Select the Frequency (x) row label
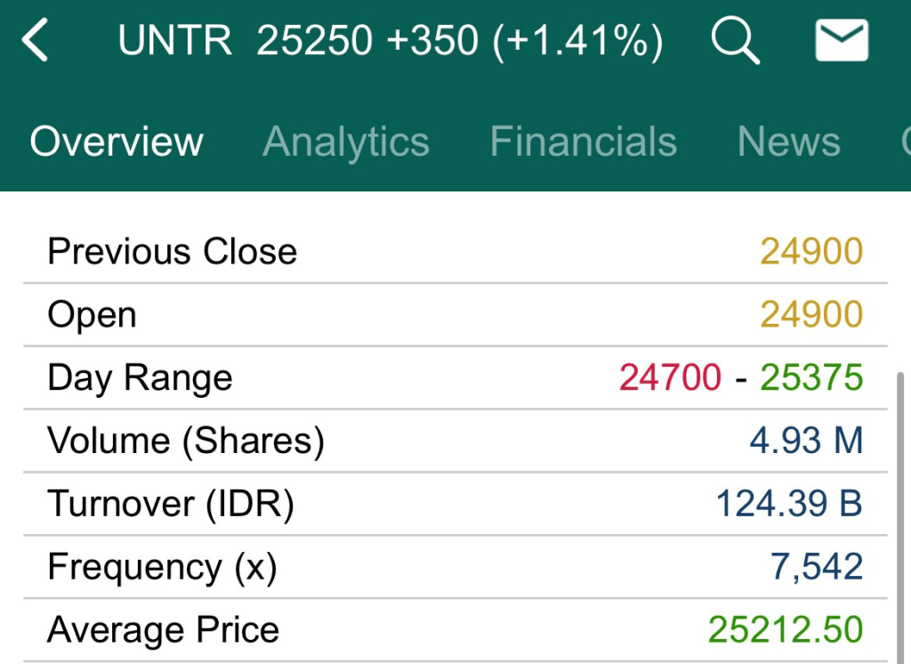Screen dimensions: 911x664 click(x=162, y=568)
